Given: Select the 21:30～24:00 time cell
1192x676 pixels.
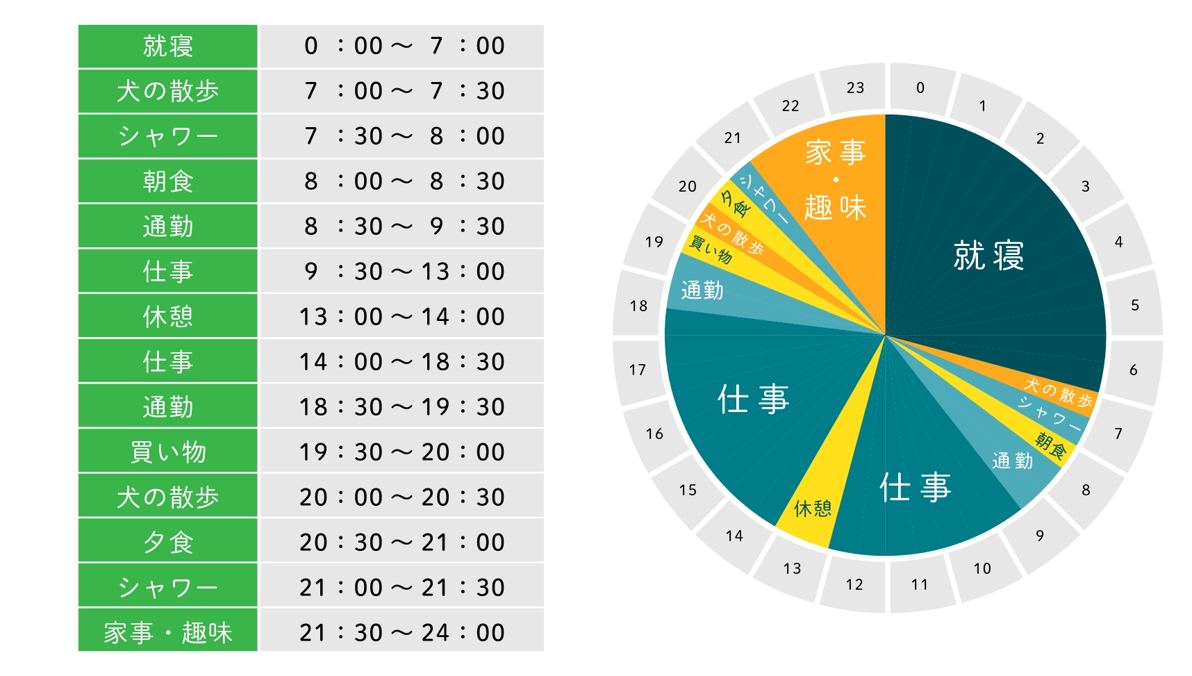Looking at the screenshot, I should pos(402,632).
